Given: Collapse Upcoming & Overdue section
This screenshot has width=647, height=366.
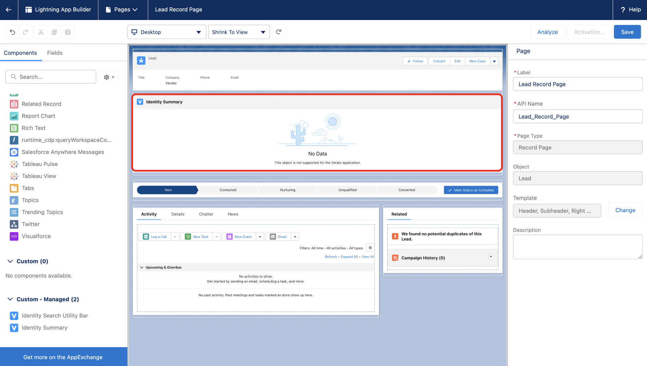Looking at the screenshot, I should [142, 267].
